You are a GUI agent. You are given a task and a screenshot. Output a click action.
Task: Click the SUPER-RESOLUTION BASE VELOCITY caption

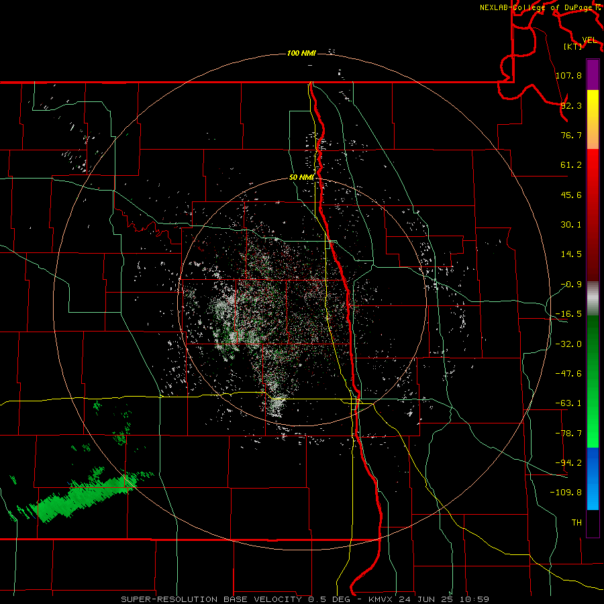tap(212, 599)
